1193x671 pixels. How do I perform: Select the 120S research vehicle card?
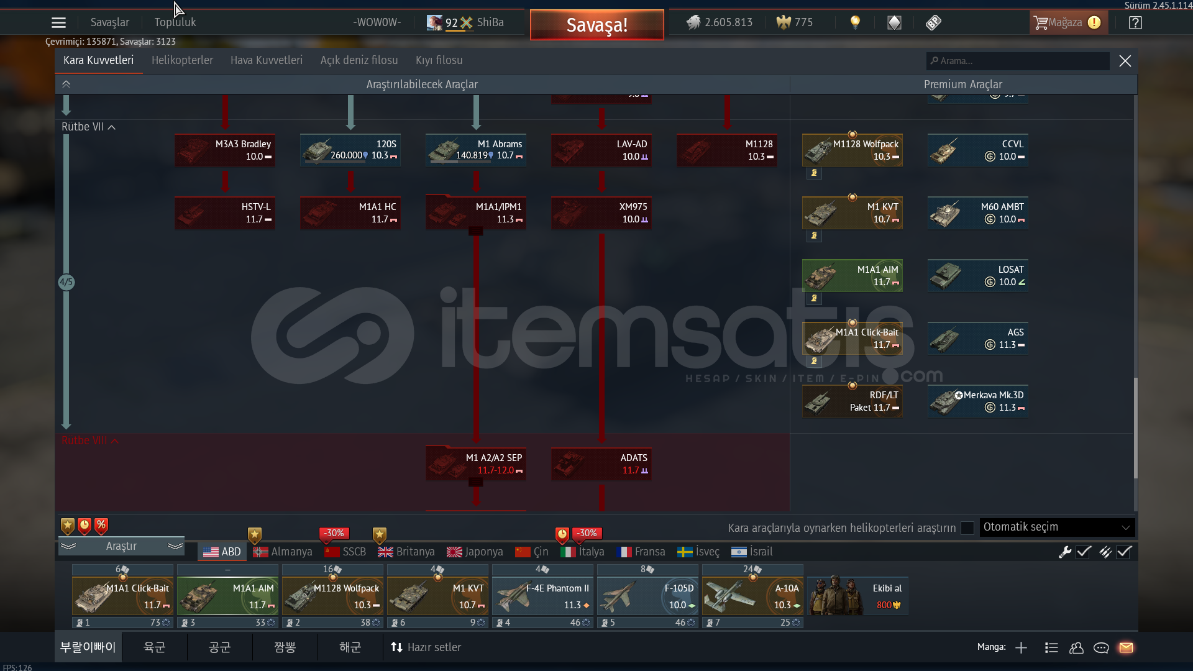click(350, 150)
